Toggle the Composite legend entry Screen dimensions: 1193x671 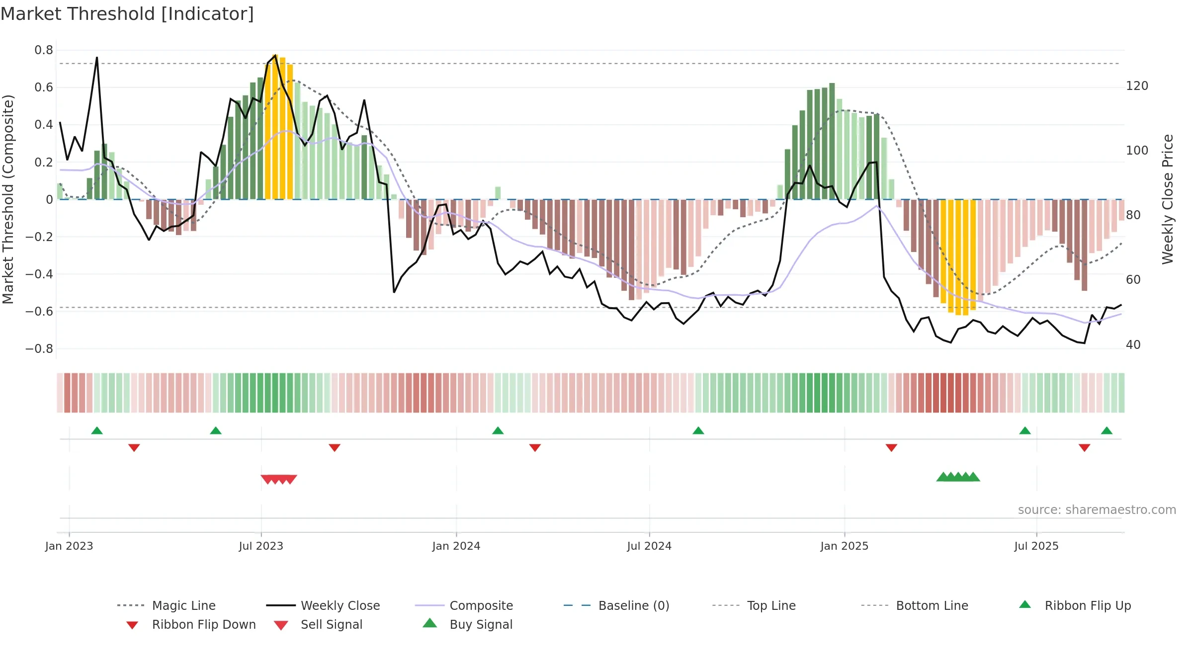click(x=464, y=605)
